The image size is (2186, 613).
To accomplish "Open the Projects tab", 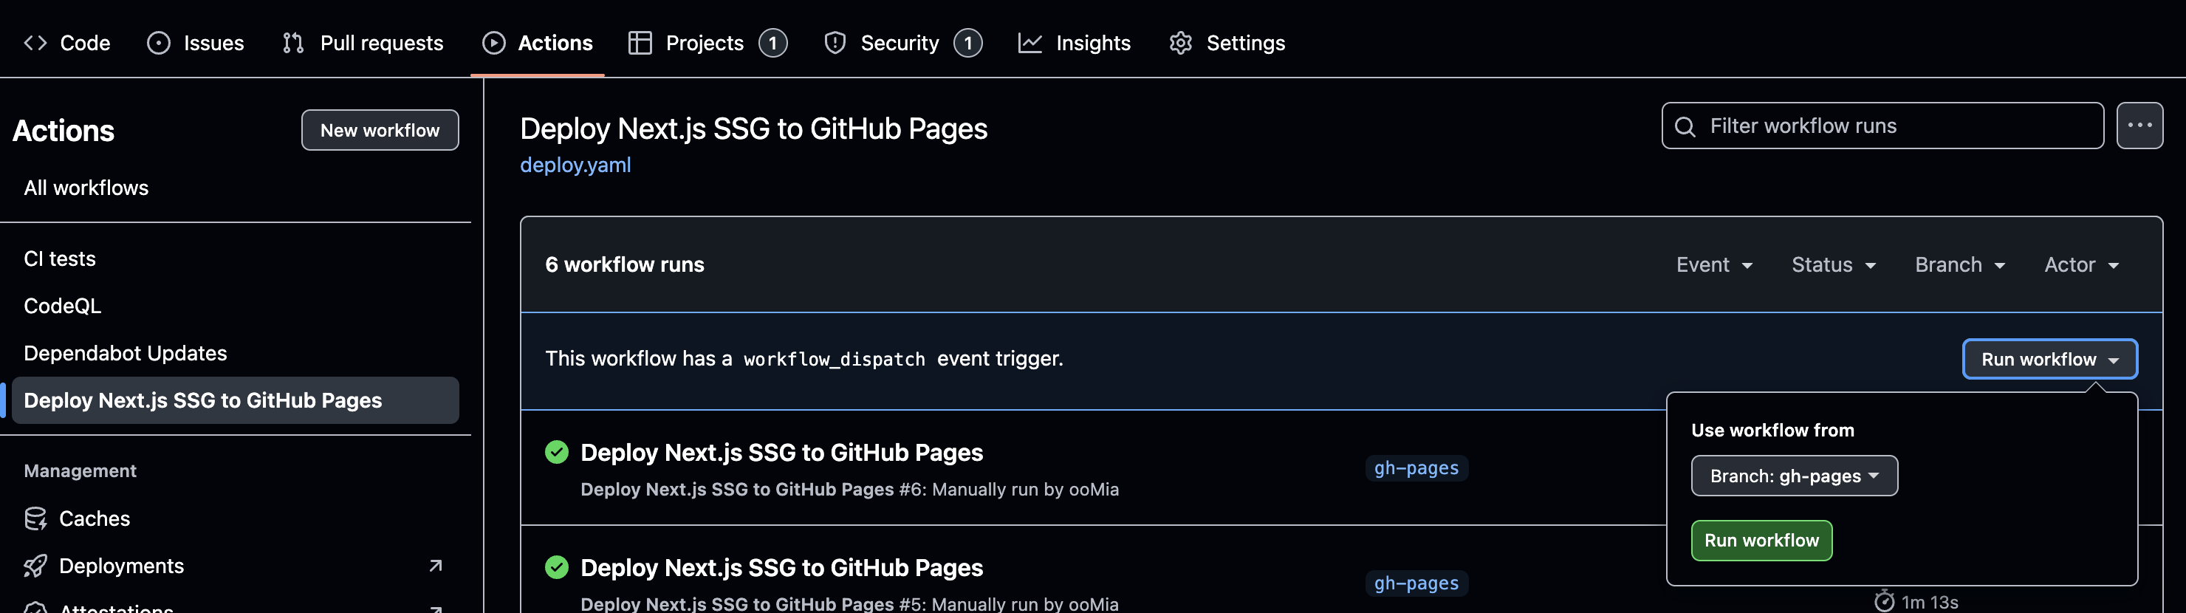I will point(707,42).
